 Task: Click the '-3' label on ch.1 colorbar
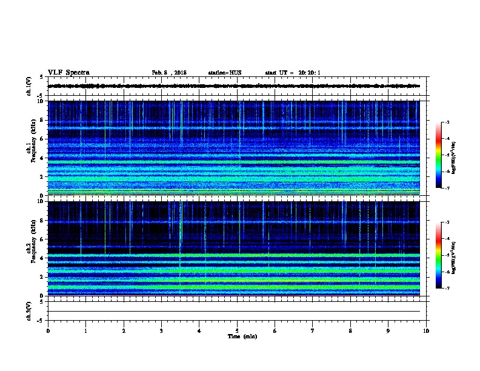coord(447,122)
